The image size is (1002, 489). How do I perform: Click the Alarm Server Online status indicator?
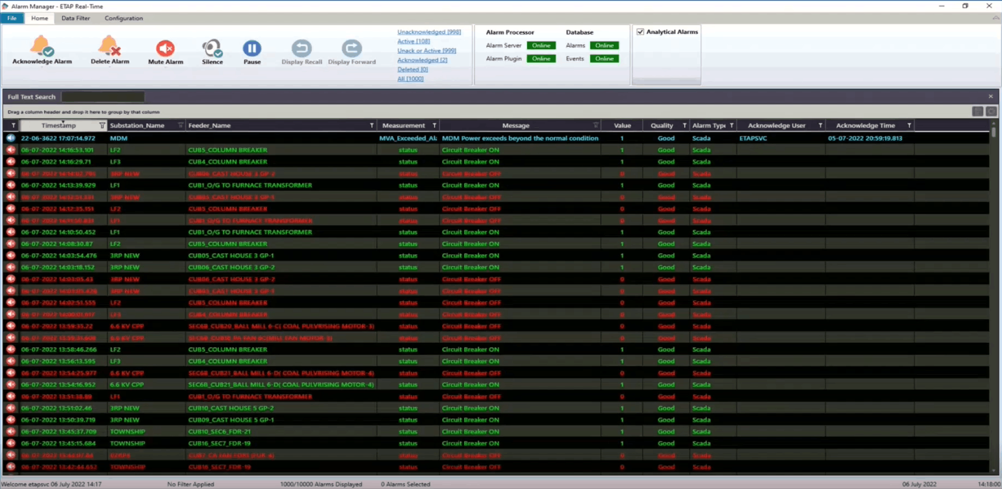coord(541,46)
